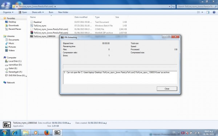Click New folder in toolbar

63,12
